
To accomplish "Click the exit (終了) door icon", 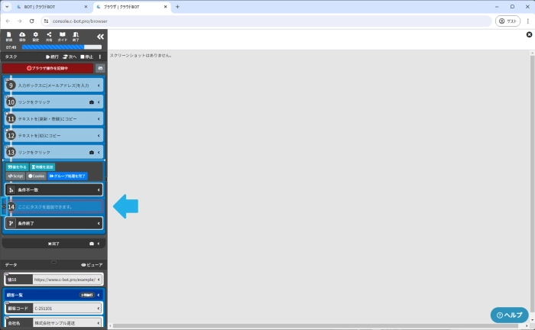I will (x=76, y=36).
